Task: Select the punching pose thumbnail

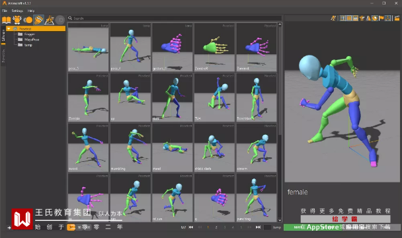Action: [257, 198]
